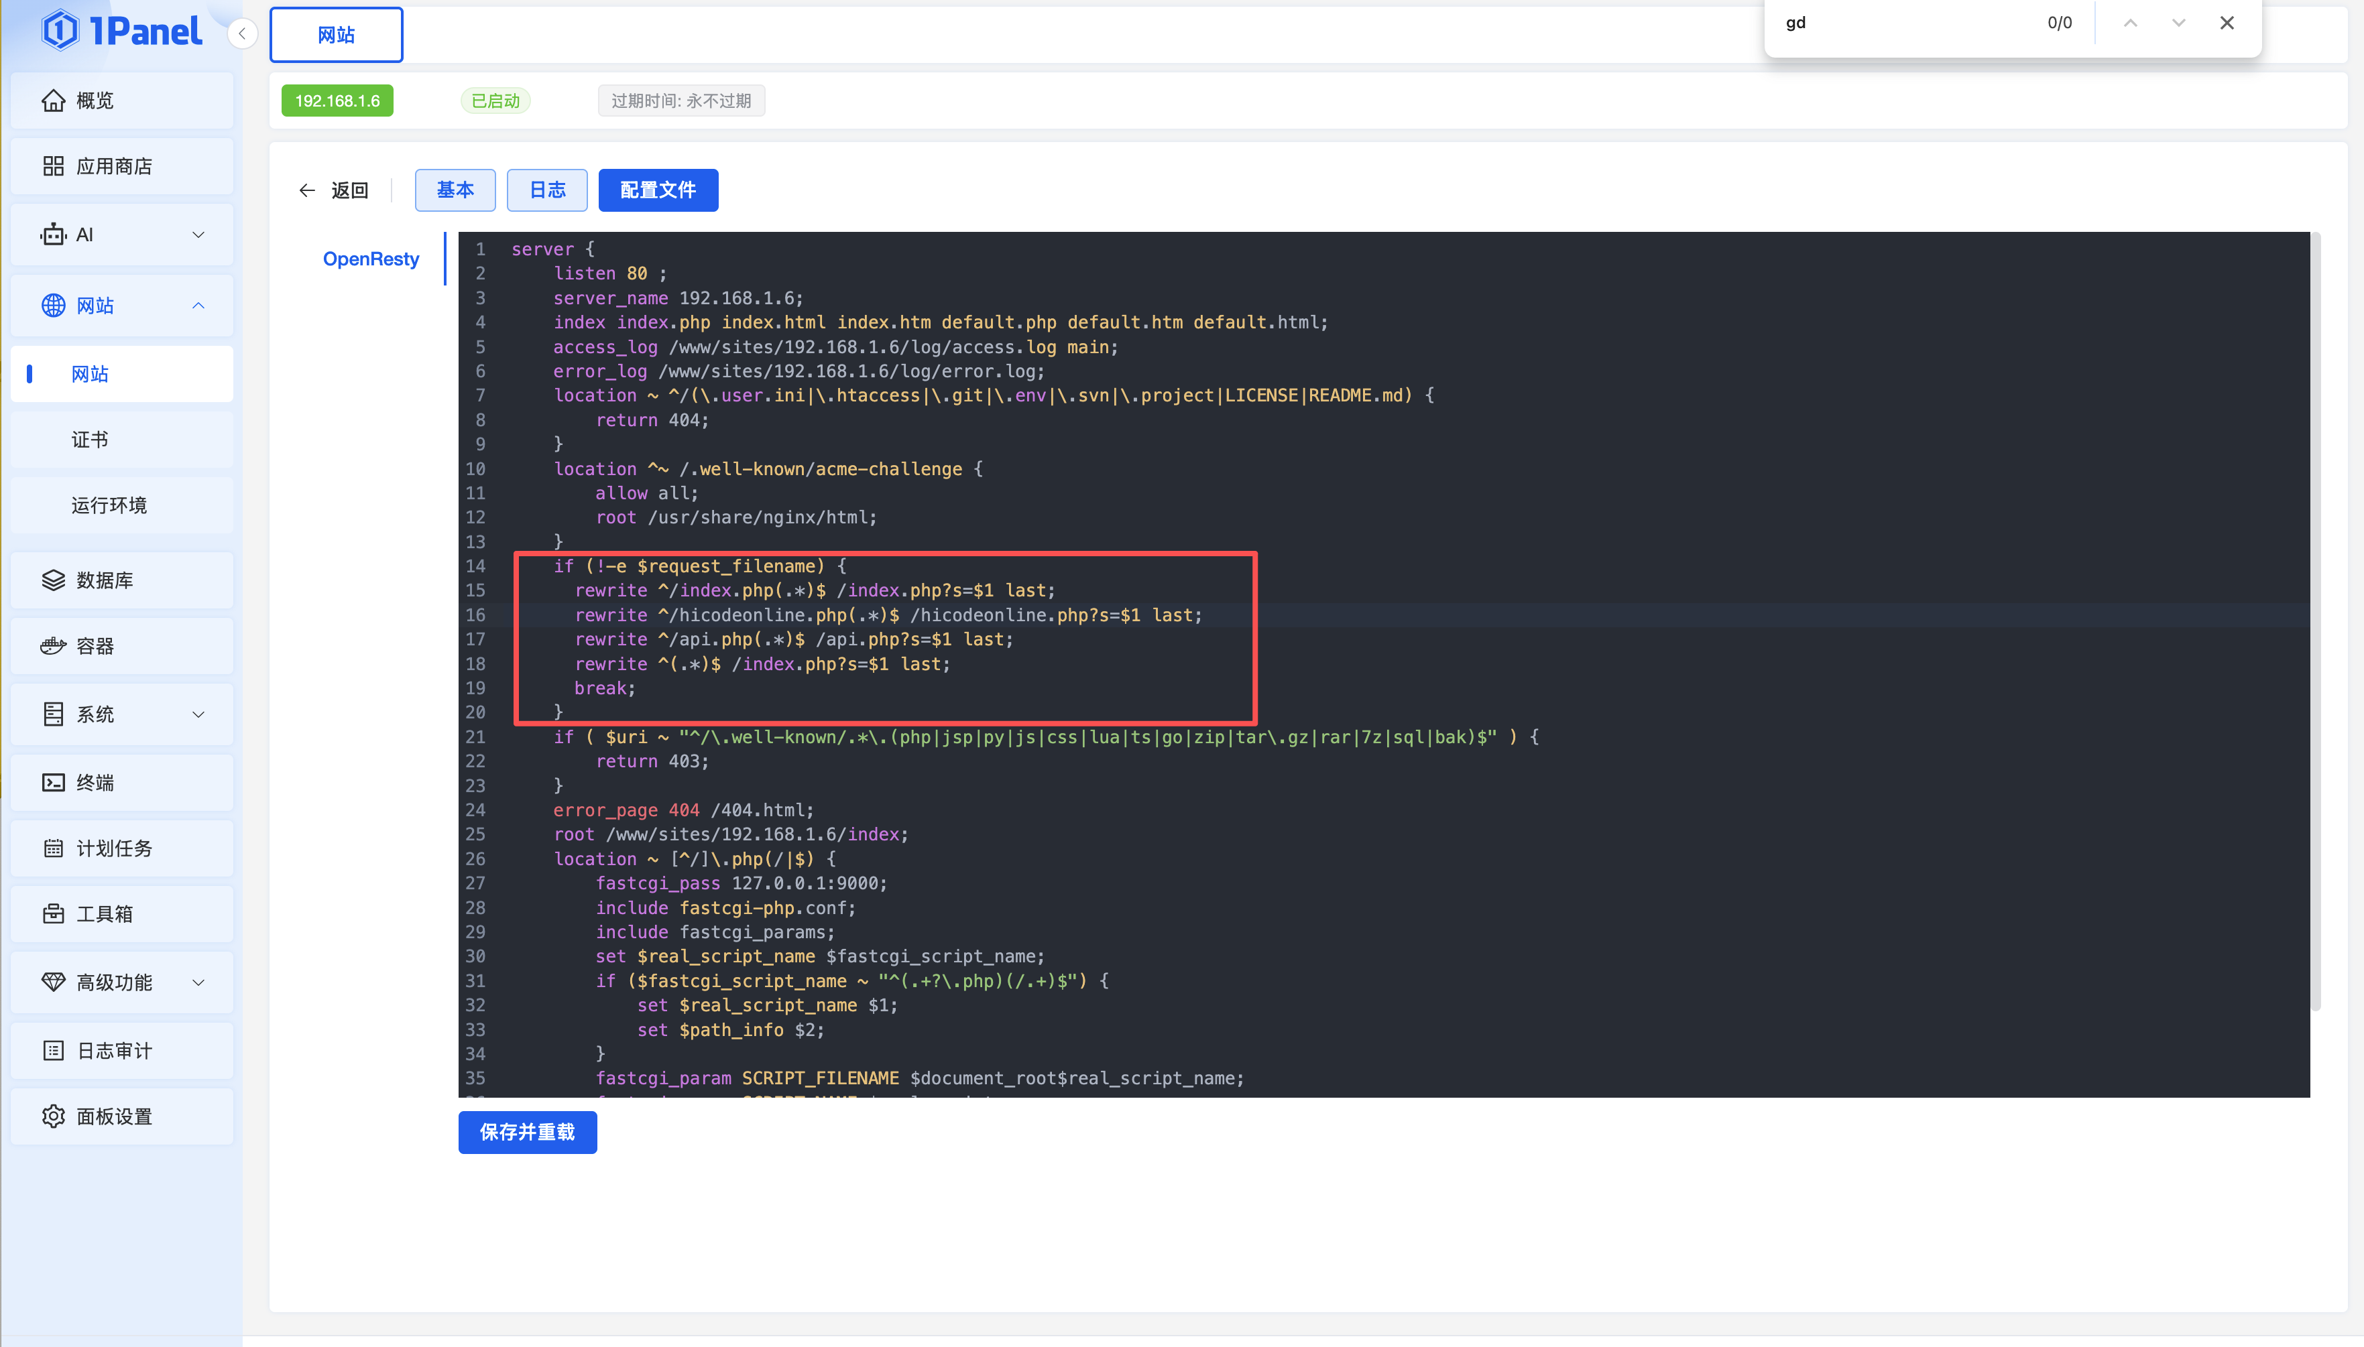Click the layers icon for 数据库
The height and width of the screenshot is (1347, 2364).
coord(53,580)
